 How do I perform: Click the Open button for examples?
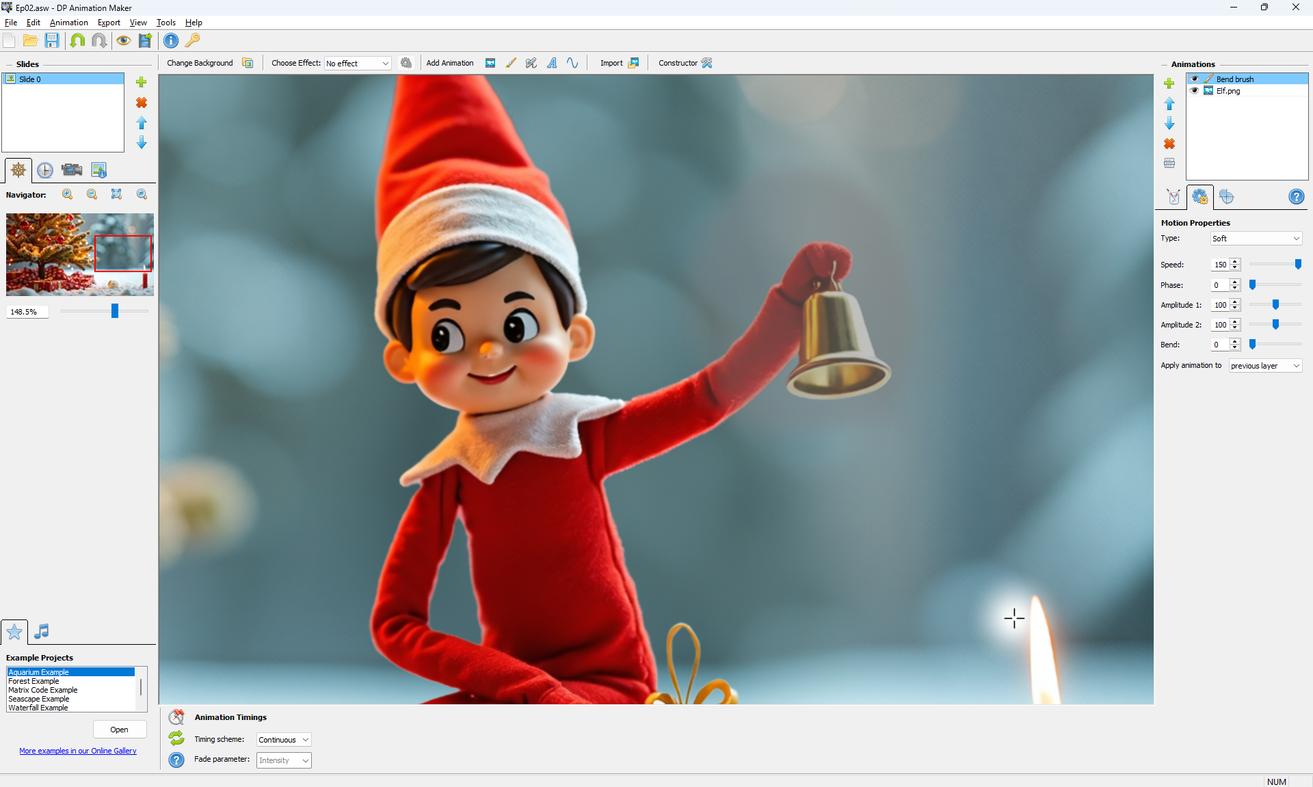[120, 730]
